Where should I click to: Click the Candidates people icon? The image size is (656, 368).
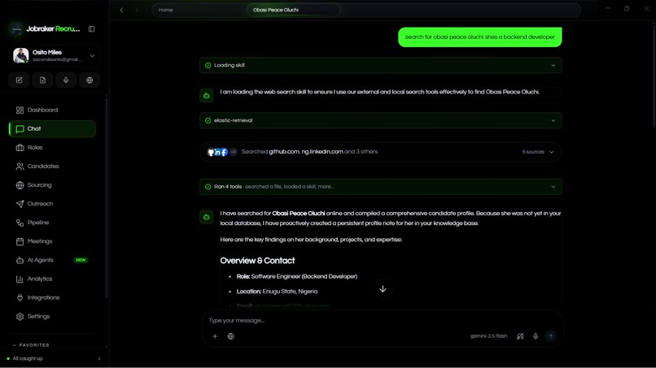[x=20, y=167]
